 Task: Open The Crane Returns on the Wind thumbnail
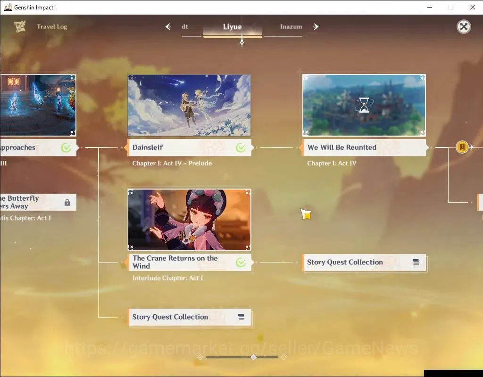(x=190, y=220)
